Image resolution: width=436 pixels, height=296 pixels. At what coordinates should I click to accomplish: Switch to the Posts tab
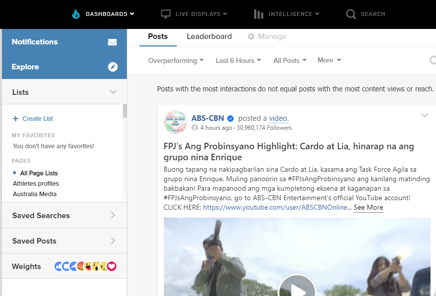[158, 36]
